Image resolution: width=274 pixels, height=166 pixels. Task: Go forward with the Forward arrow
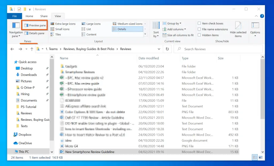point(20,49)
